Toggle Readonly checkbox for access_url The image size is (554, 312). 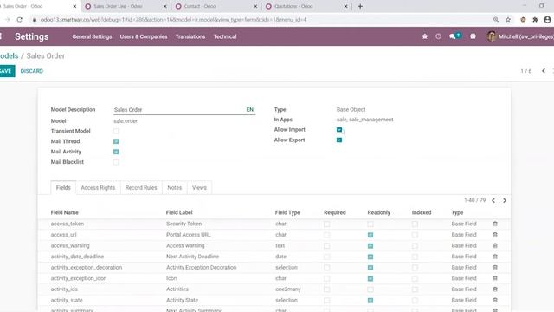pos(370,235)
